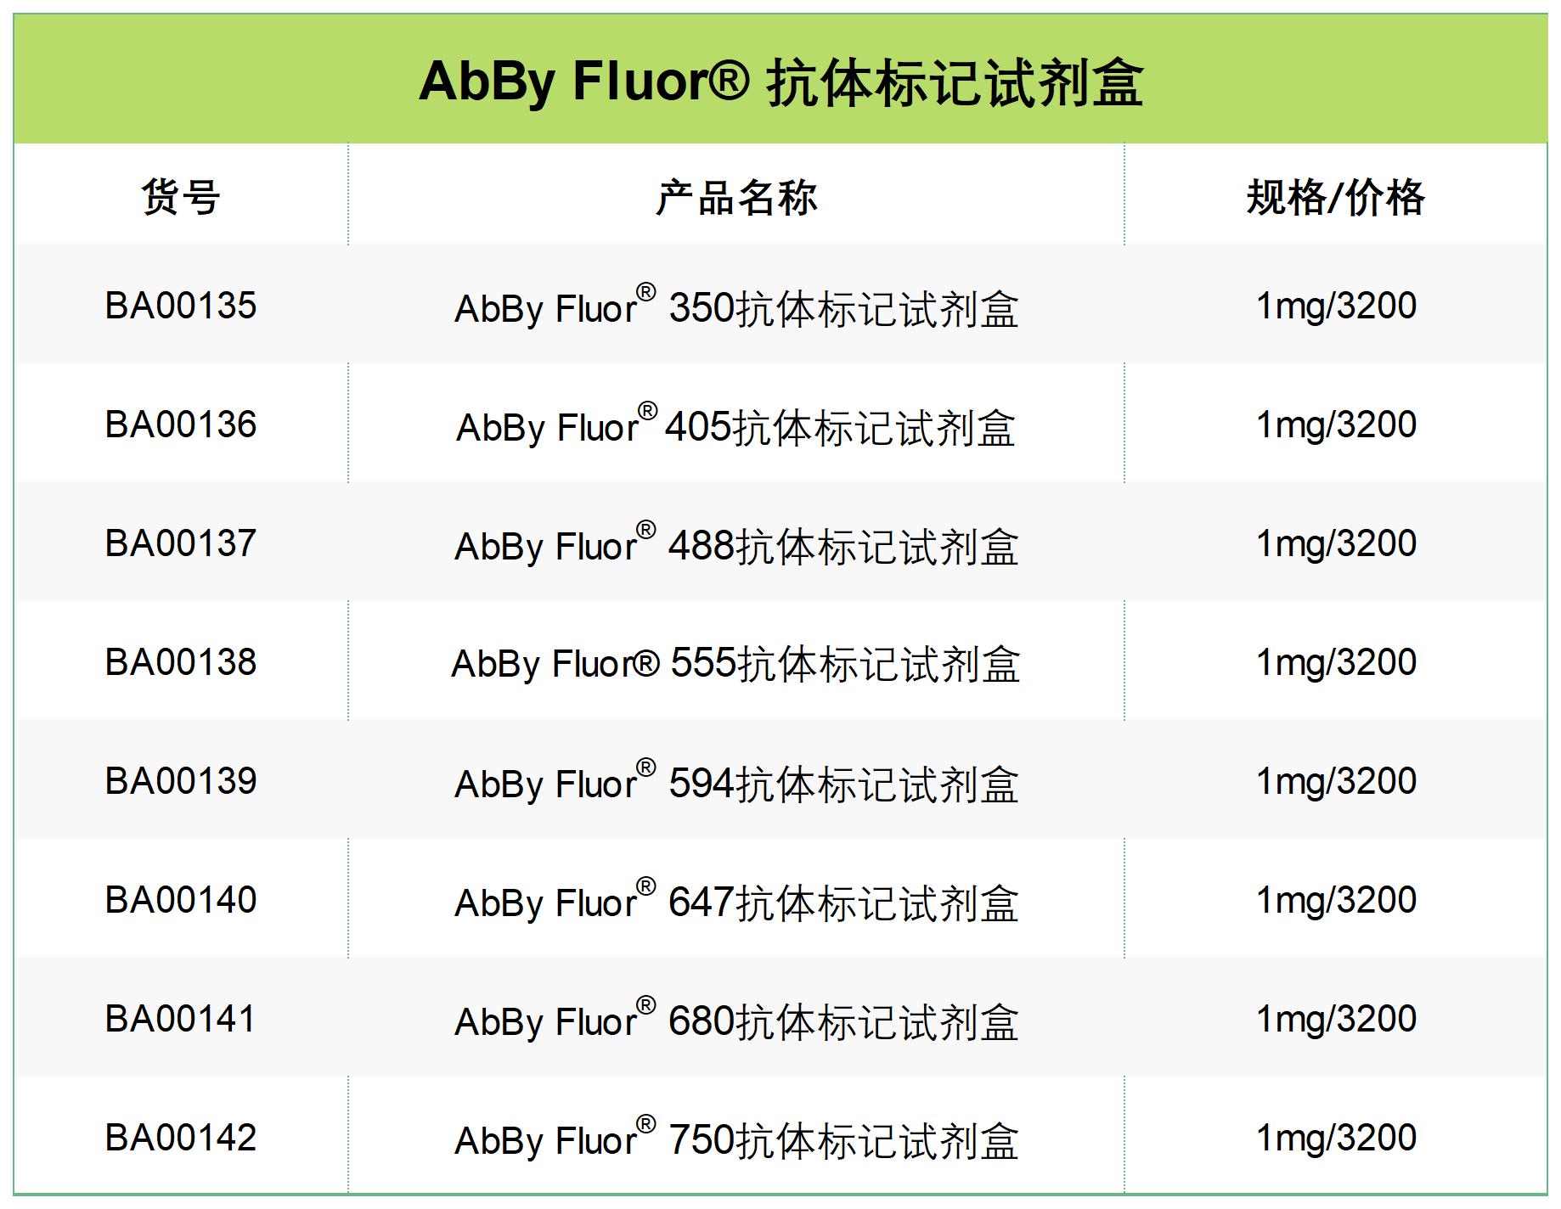Click the AbBy Fluor 405 product name
The image size is (1561, 1209).
736,425
